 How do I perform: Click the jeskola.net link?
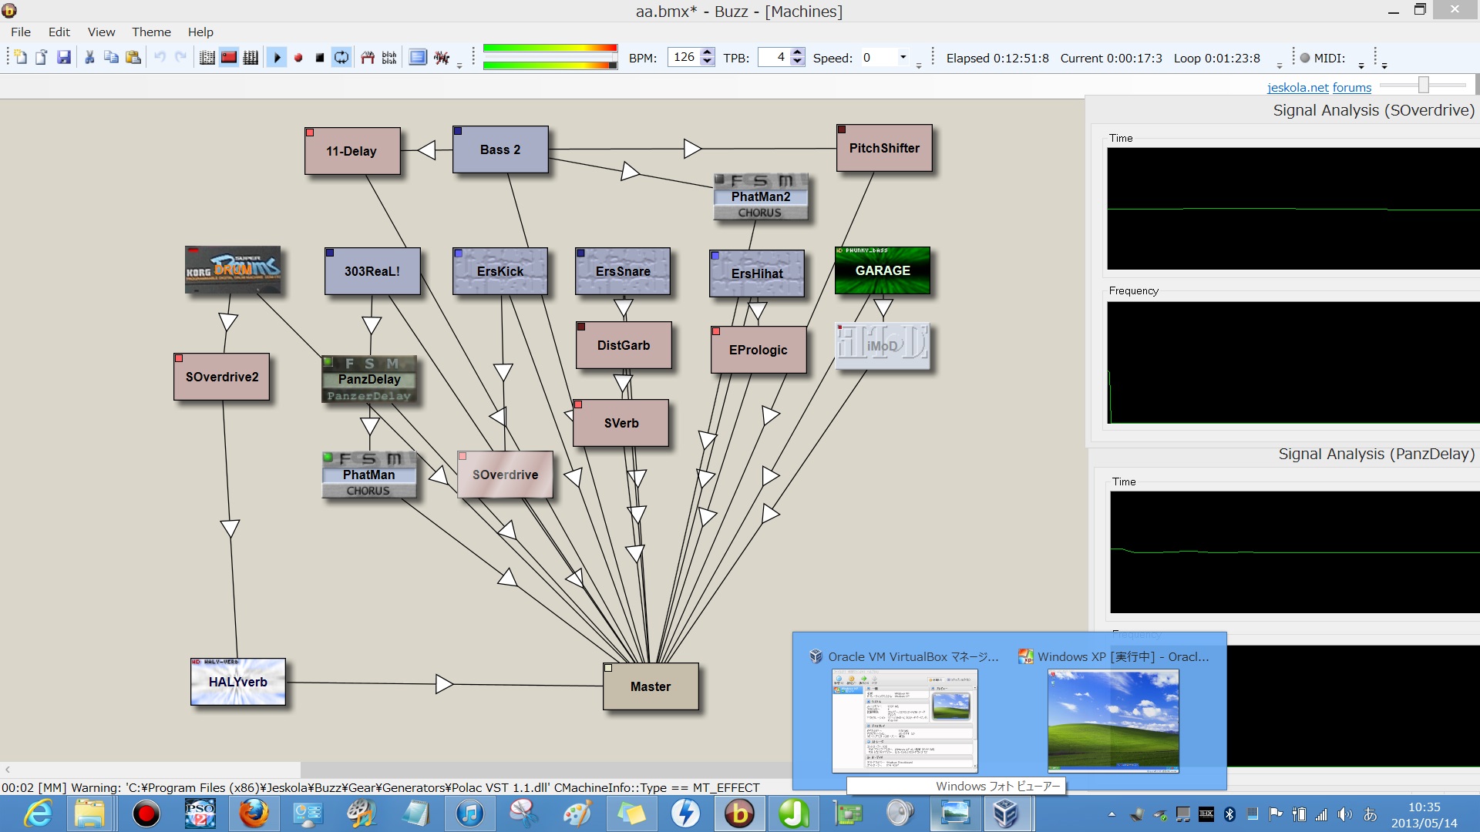[1297, 88]
